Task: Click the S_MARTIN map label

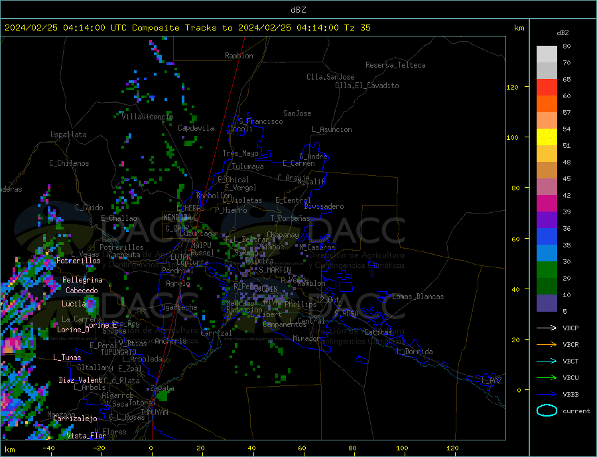Action: [x=275, y=270]
